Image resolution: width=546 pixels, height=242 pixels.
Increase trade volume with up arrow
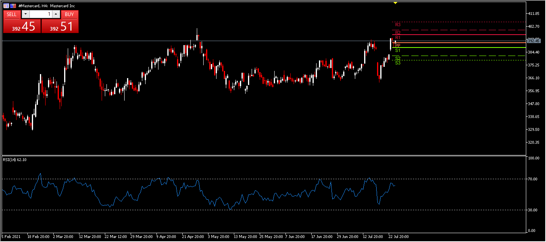pos(56,14)
